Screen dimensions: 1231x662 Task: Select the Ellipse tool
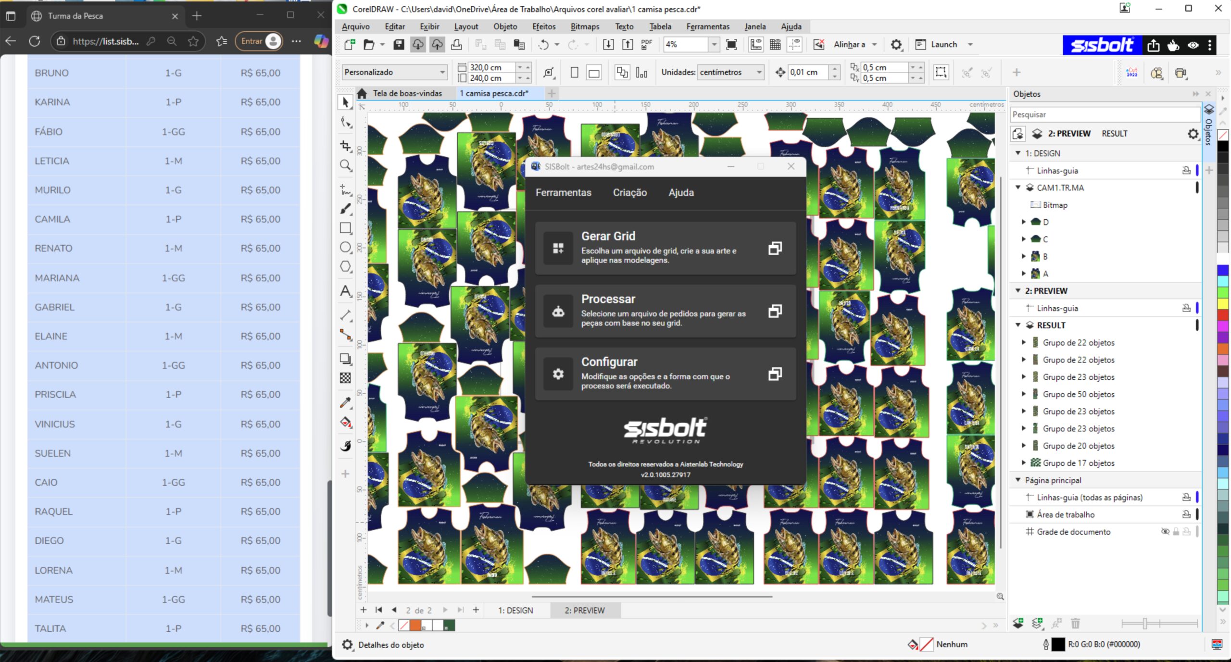(x=345, y=247)
